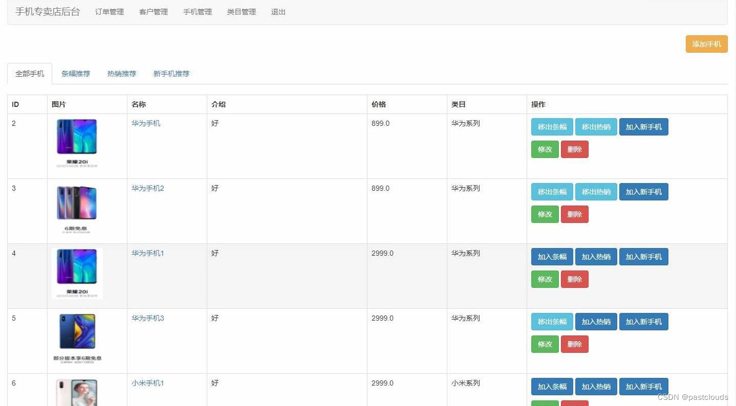
Task: Click the red 删除 button for 华为手机3
Action: 574,344
